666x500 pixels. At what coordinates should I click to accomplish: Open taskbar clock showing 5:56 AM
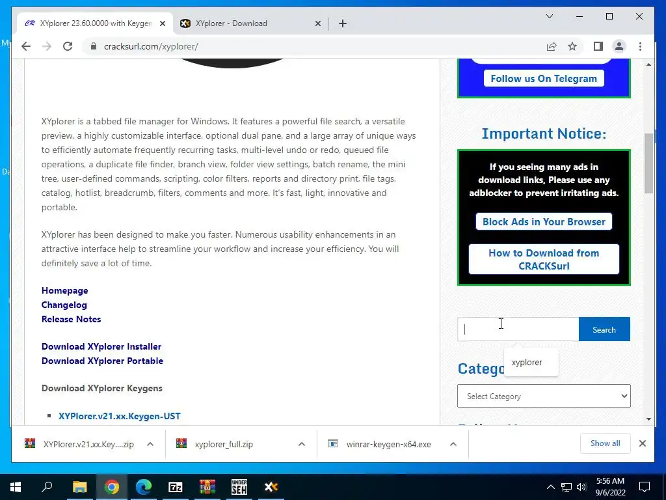click(x=610, y=487)
